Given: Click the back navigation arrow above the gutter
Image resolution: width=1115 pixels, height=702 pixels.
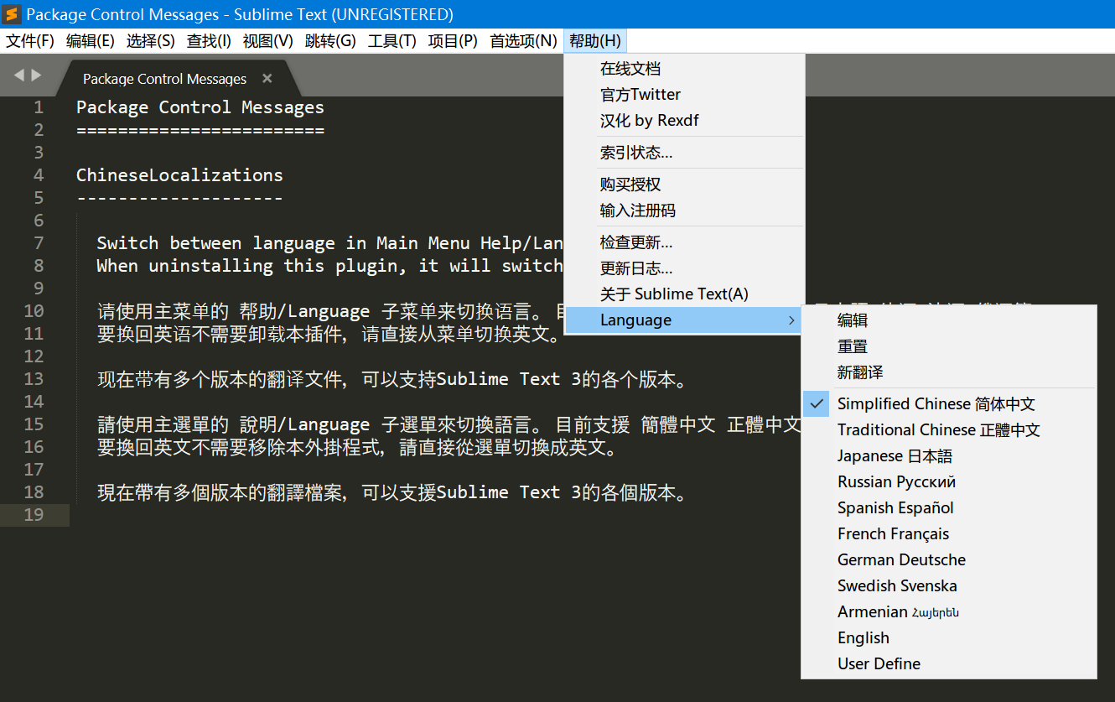Looking at the screenshot, I should tap(18, 74).
